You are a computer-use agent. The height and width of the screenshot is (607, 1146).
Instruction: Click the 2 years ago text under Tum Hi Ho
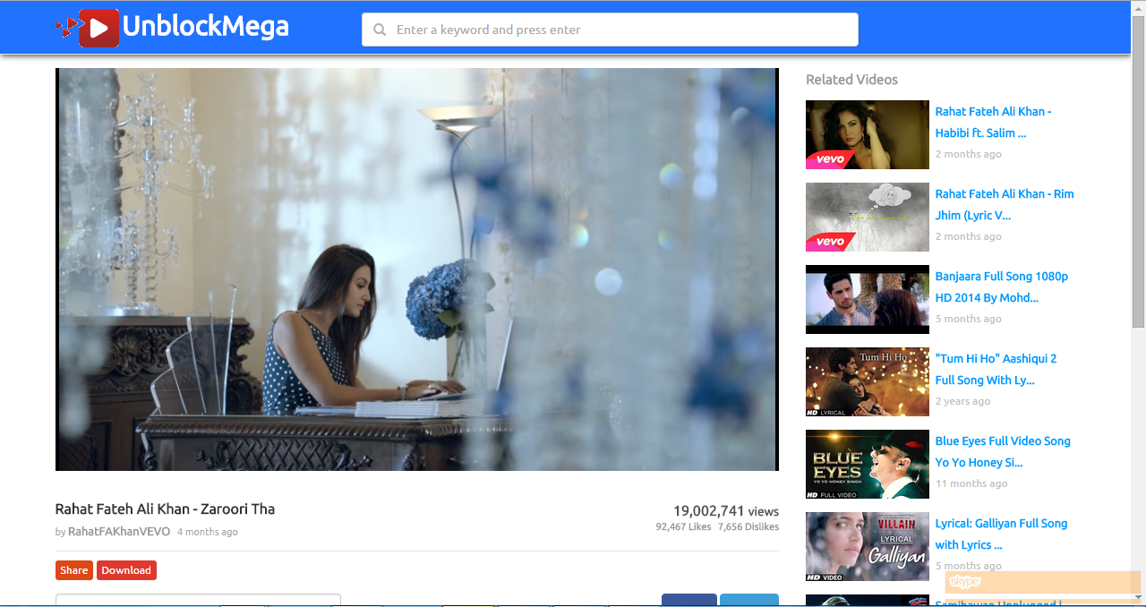point(962,401)
